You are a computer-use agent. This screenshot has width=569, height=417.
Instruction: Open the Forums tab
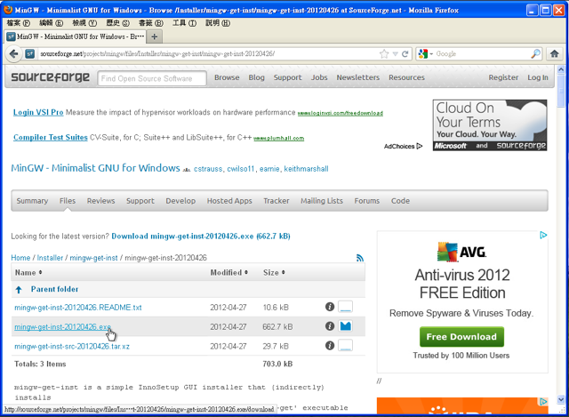[367, 201]
